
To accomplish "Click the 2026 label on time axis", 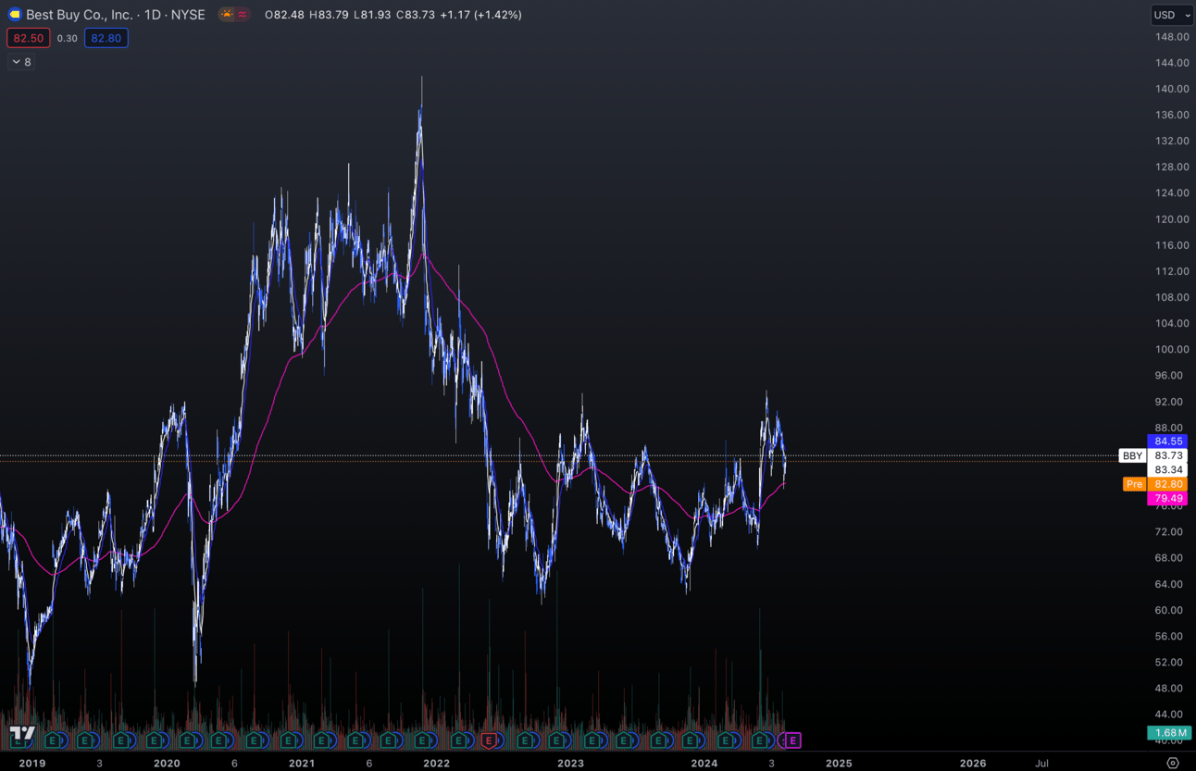I will click(973, 764).
